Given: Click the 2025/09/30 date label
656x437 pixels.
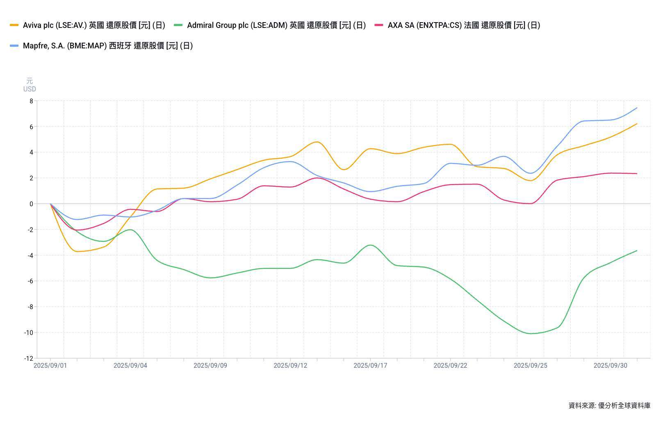Looking at the screenshot, I should (x=610, y=366).
